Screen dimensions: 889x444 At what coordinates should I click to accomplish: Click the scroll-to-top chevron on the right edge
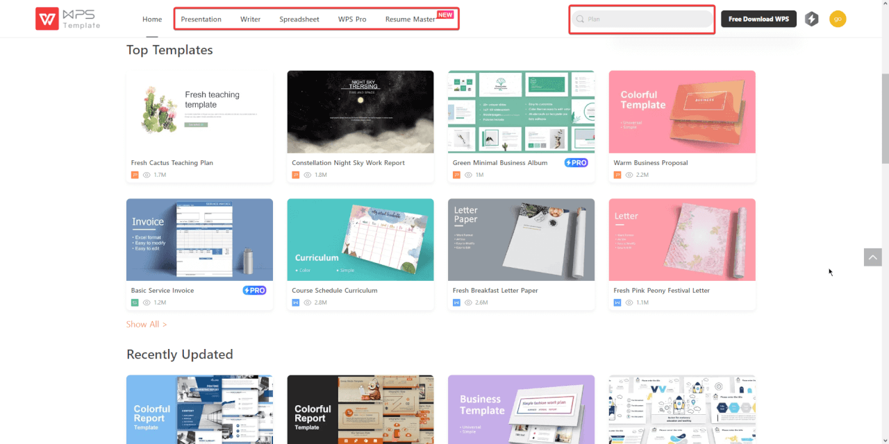[x=872, y=257]
